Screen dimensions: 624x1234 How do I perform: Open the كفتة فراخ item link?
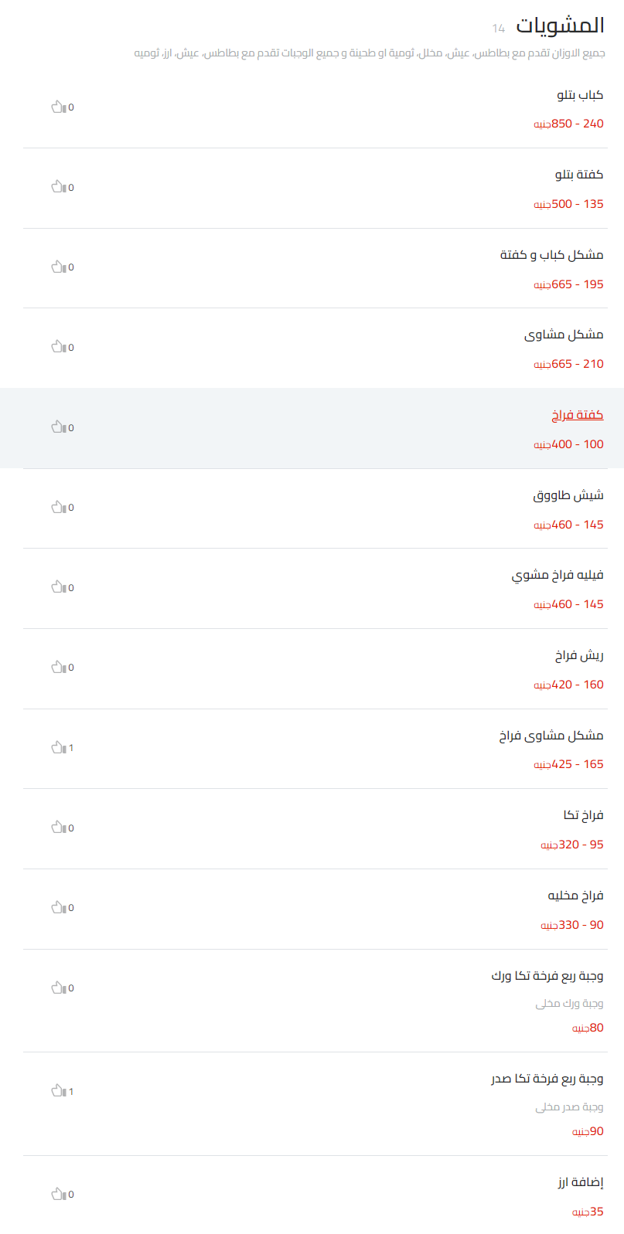(576, 415)
